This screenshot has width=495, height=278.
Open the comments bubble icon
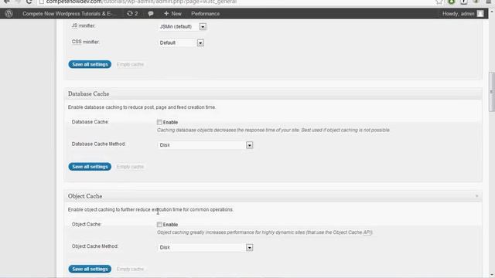151,14
